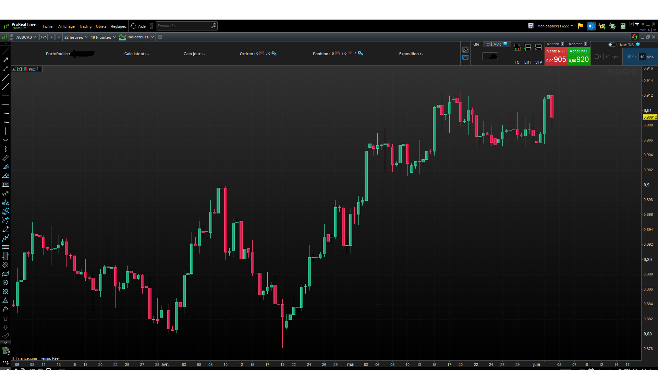Open the 10 k unités dropdown
Viewport: 658px width, 370px height.
[103, 37]
